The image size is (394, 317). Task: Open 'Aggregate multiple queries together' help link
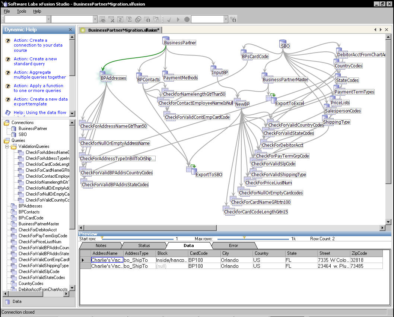(x=40, y=75)
